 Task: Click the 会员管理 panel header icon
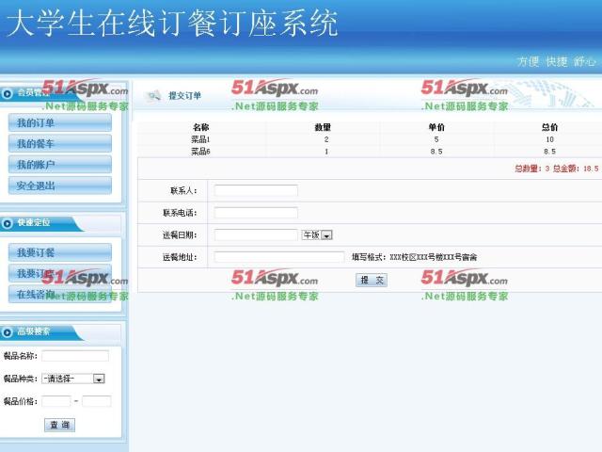point(7,93)
